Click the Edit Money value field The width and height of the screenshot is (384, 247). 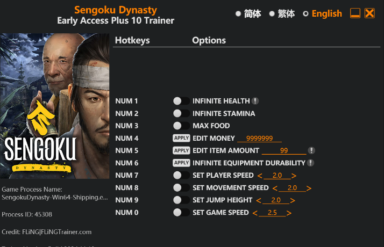(260, 139)
